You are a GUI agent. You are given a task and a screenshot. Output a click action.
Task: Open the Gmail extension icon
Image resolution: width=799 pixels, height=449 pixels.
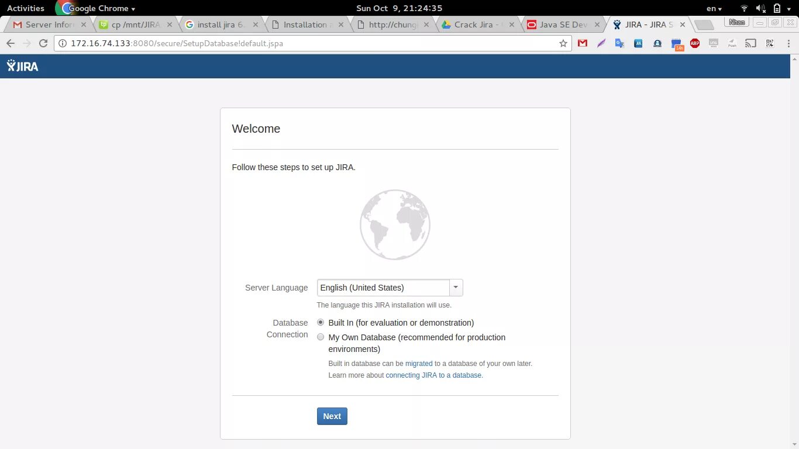point(582,43)
